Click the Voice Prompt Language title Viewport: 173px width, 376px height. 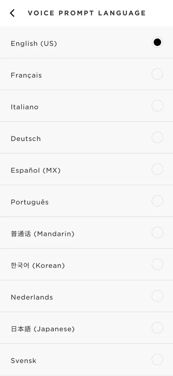[x=87, y=13]
